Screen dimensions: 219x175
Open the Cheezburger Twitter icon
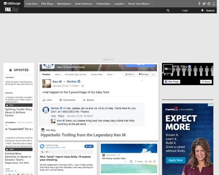[204, 3]
